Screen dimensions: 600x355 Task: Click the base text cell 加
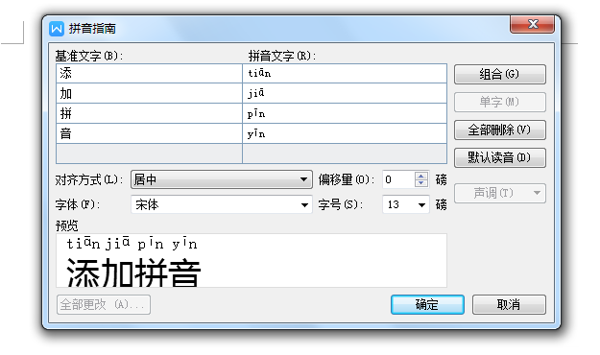149,93
